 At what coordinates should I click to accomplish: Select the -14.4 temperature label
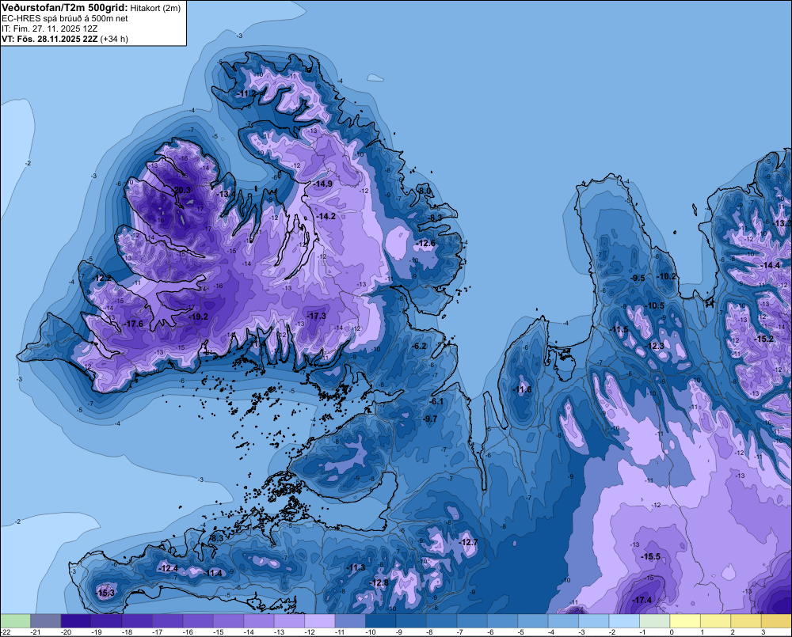click(x=771, y=266)
